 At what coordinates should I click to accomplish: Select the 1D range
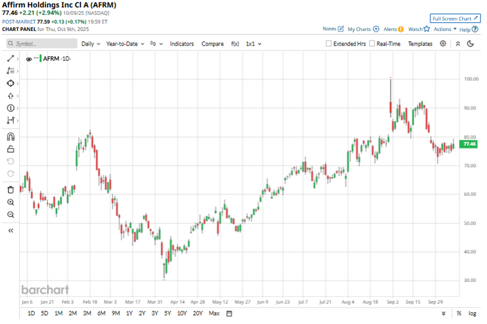point(31,313)
